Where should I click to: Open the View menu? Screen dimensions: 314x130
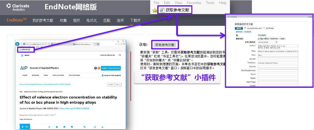178,3
